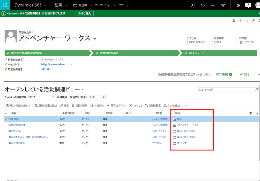Sort by 活動の種類 column header
The height and width of the screenshot is (181, 260).
tap(68, 113)
